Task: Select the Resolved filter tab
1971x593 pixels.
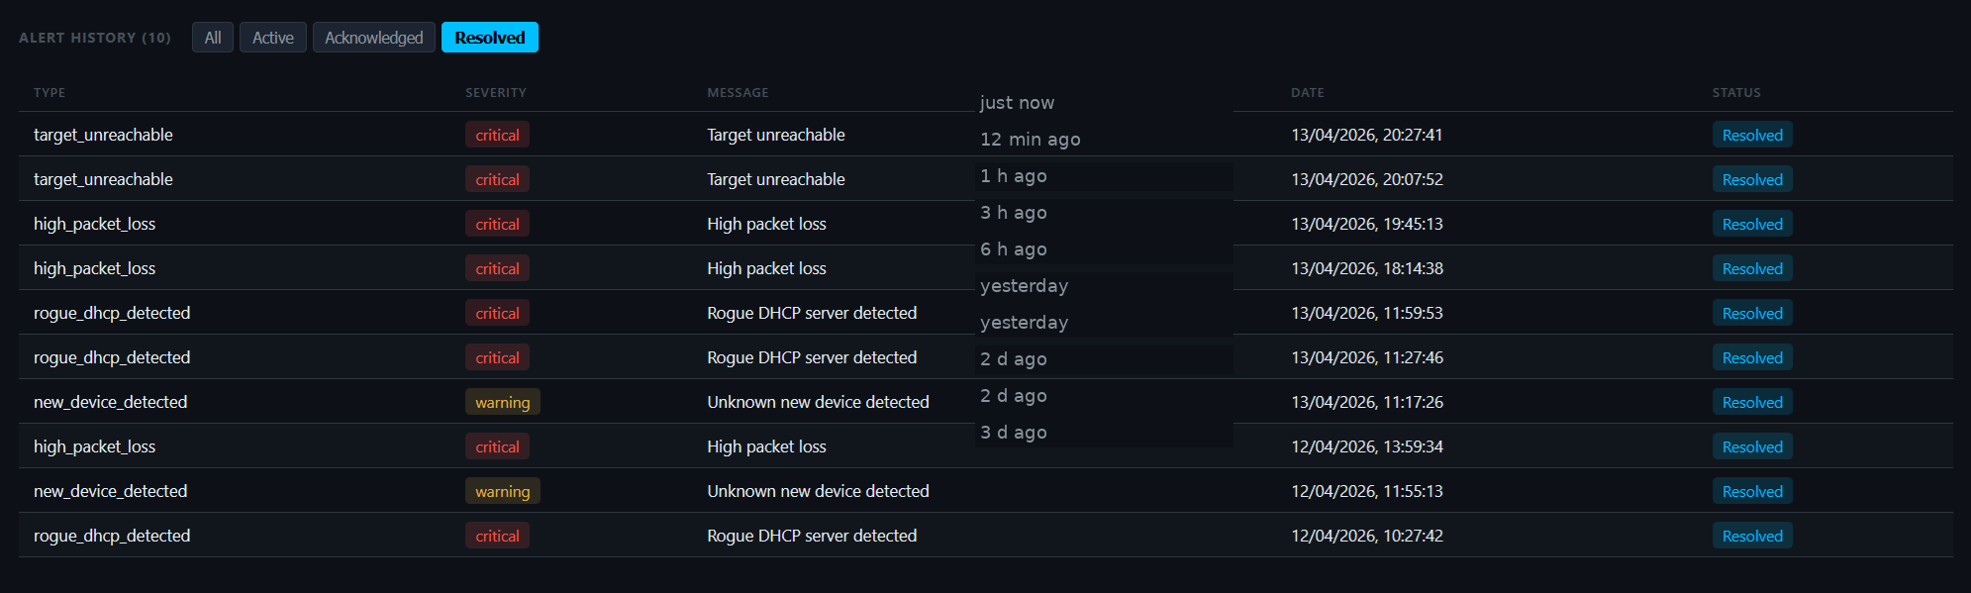Action: (x=489, y=38)
